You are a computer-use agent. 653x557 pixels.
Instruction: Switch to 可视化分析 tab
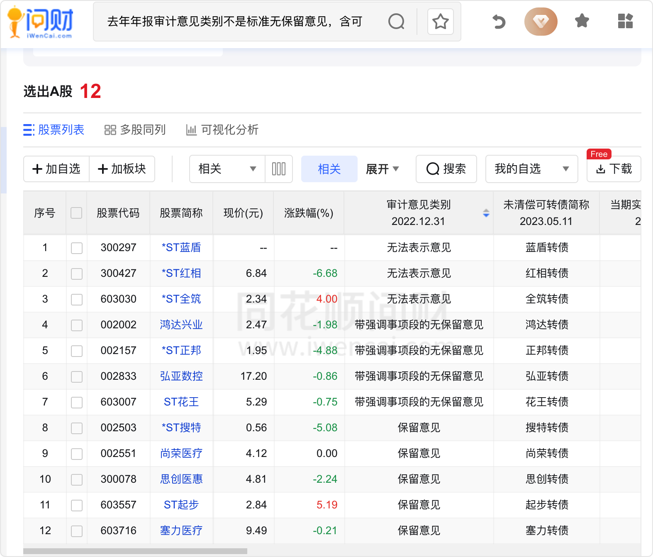click(x=222, y=130)
